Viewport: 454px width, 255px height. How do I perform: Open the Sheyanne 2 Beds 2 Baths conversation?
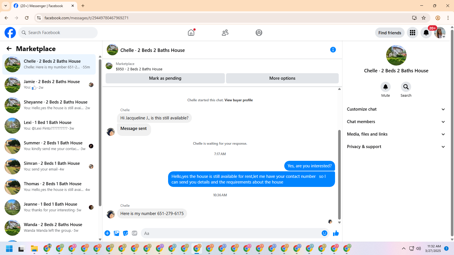[x=49, y=105]
